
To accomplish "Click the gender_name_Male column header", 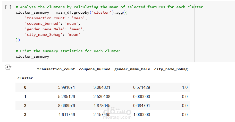I will (x=132, y=69).
